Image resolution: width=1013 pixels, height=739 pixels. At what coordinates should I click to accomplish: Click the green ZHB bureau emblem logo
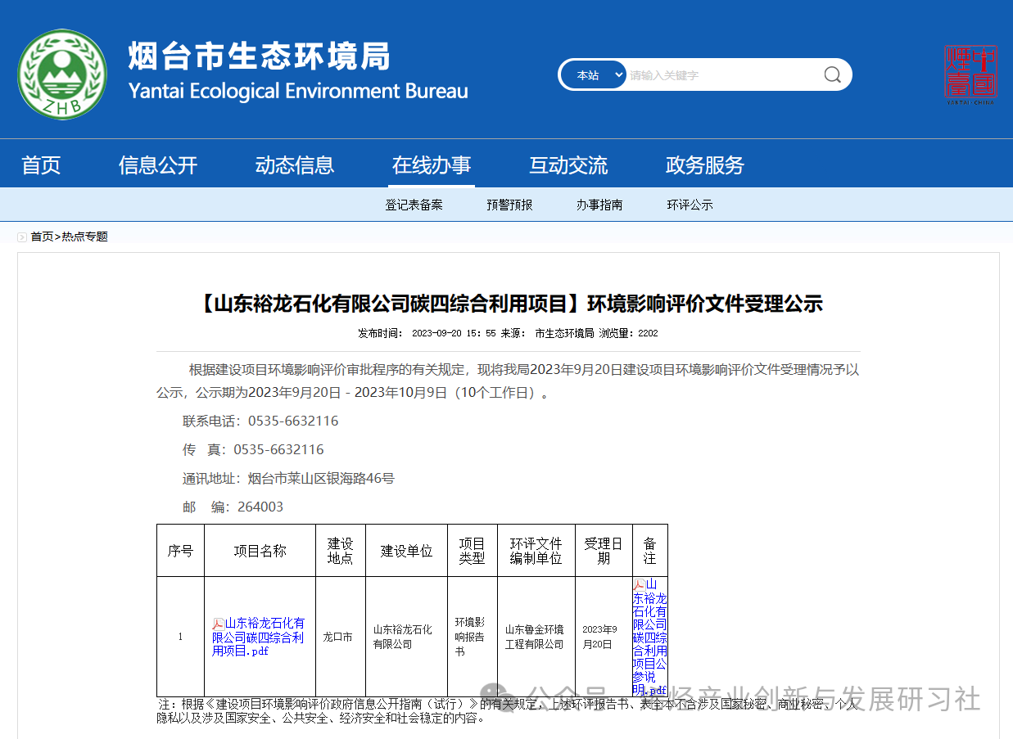[x=62, y=74]
